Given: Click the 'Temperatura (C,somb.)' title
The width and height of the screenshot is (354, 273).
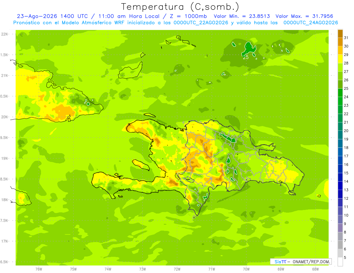Looking at the screenshot, I should 180,7.
